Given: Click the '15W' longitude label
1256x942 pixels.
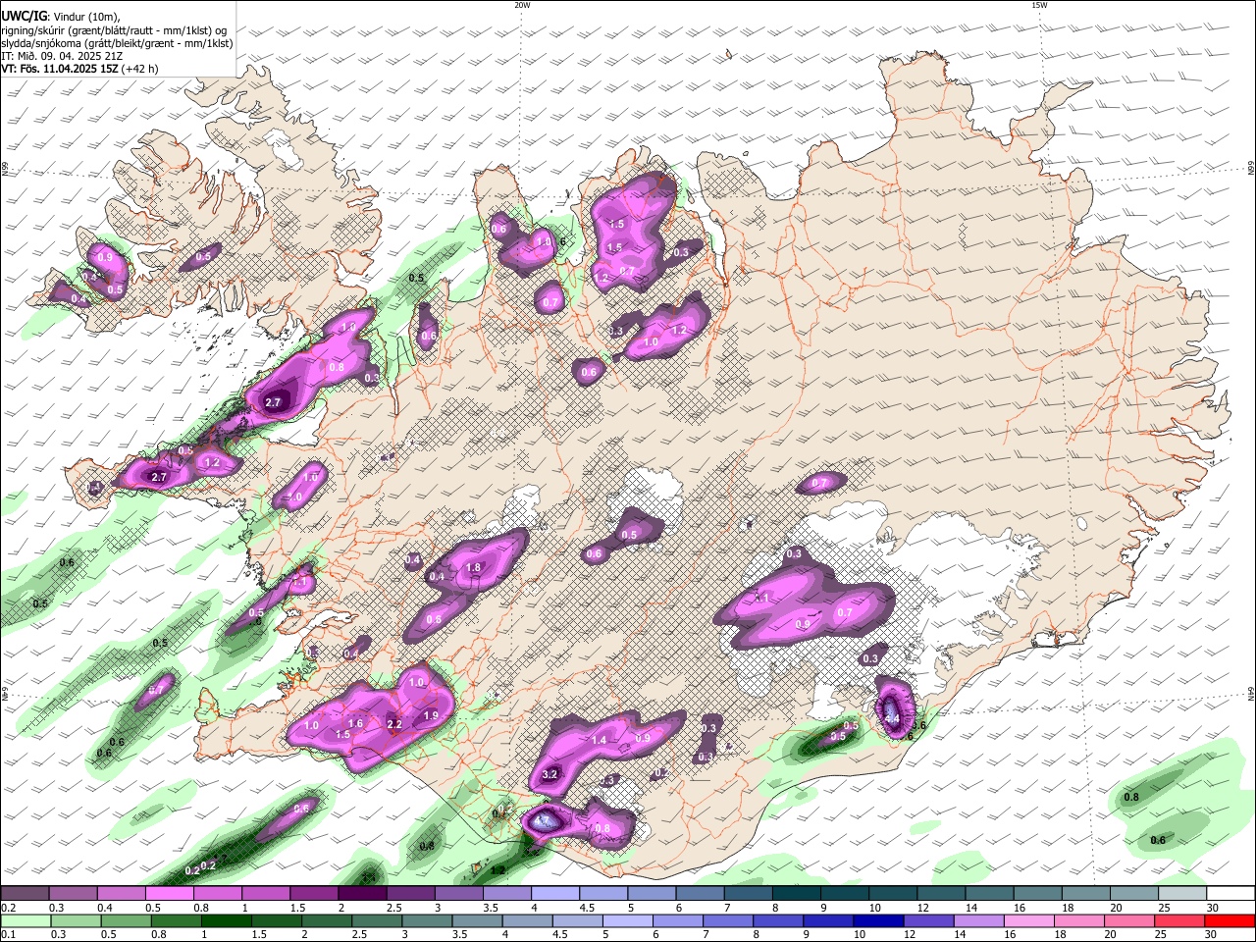Looking at the screenshot, I should [1039, 5].
